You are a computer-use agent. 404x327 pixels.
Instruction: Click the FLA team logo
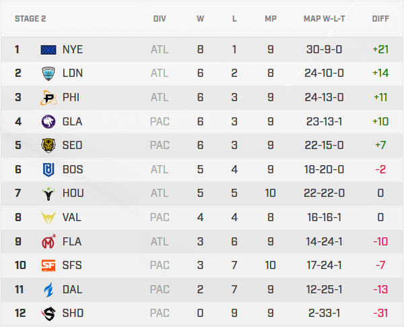(49, 241)
